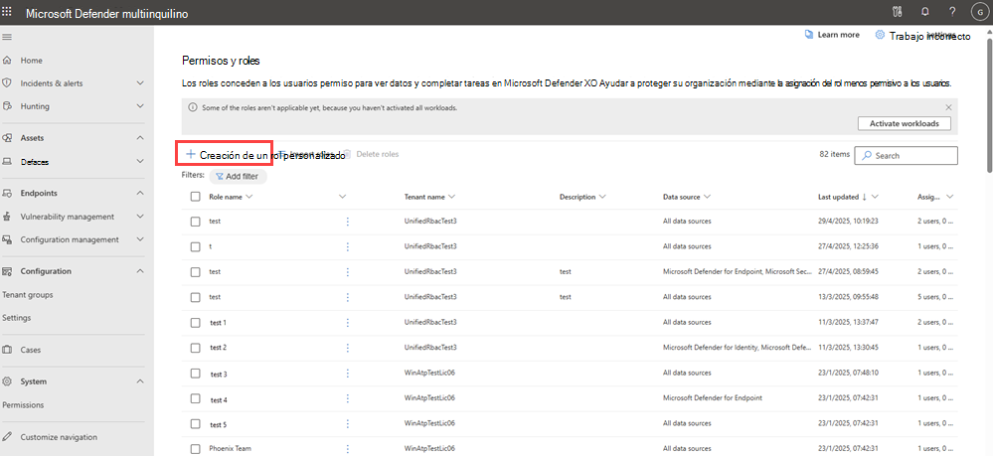Expand Vulnerability management chevron

tap(140, 217)
